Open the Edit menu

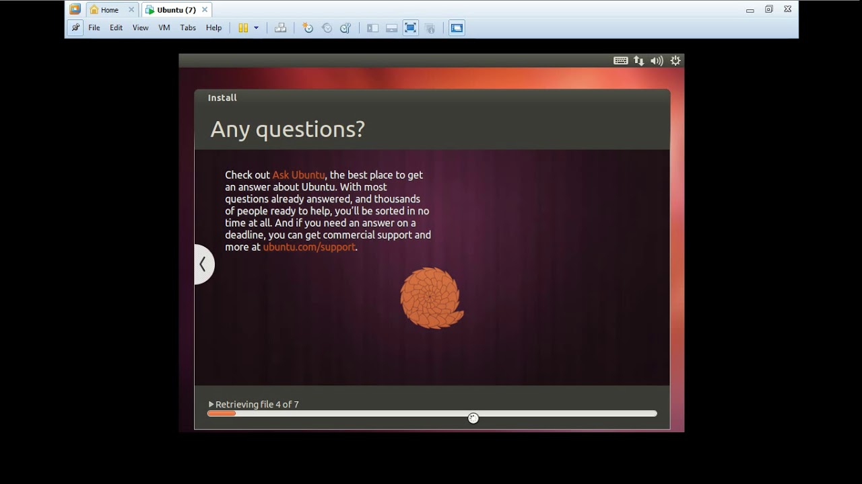(x=117, y=28)
